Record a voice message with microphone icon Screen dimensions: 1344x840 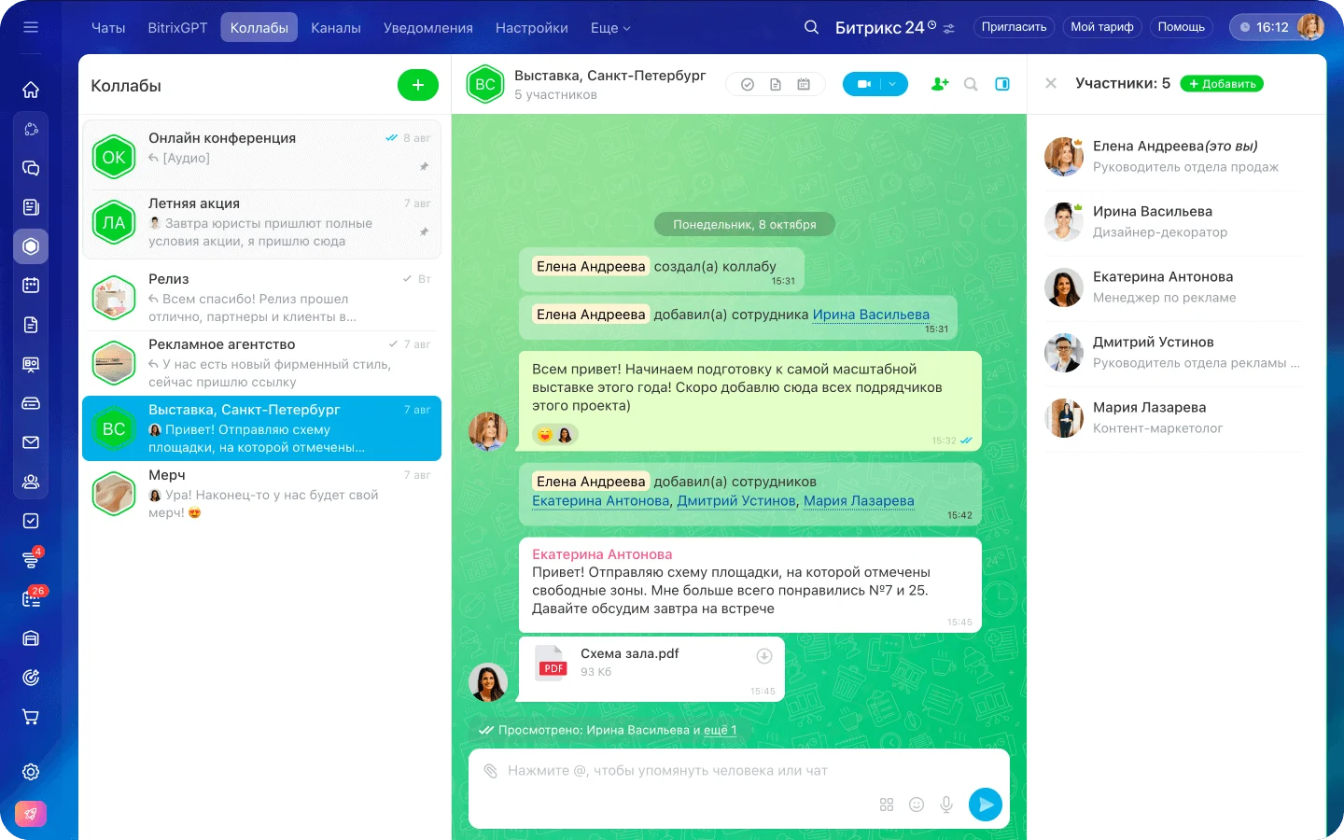point(946,805)
